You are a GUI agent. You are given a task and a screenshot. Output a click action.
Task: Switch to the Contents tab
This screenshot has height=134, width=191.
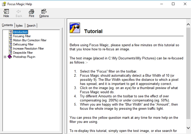(7, 25)
